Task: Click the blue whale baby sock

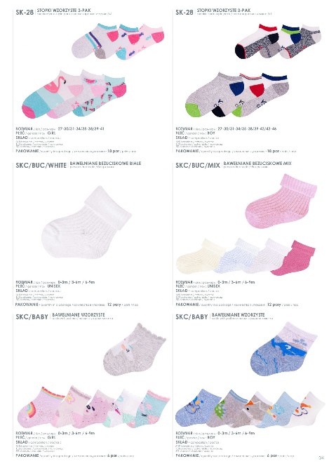Action: pyautogui.click(x=283, y=349)
